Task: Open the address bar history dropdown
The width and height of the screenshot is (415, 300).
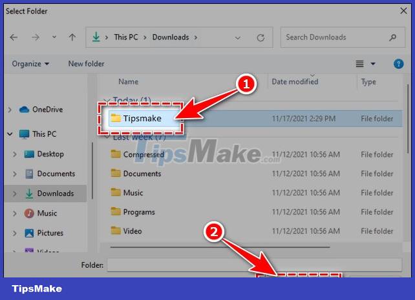Action: [x=237, y=38]
